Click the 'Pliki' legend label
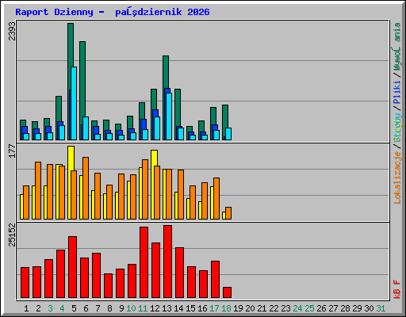 click(x=397, y=92)
